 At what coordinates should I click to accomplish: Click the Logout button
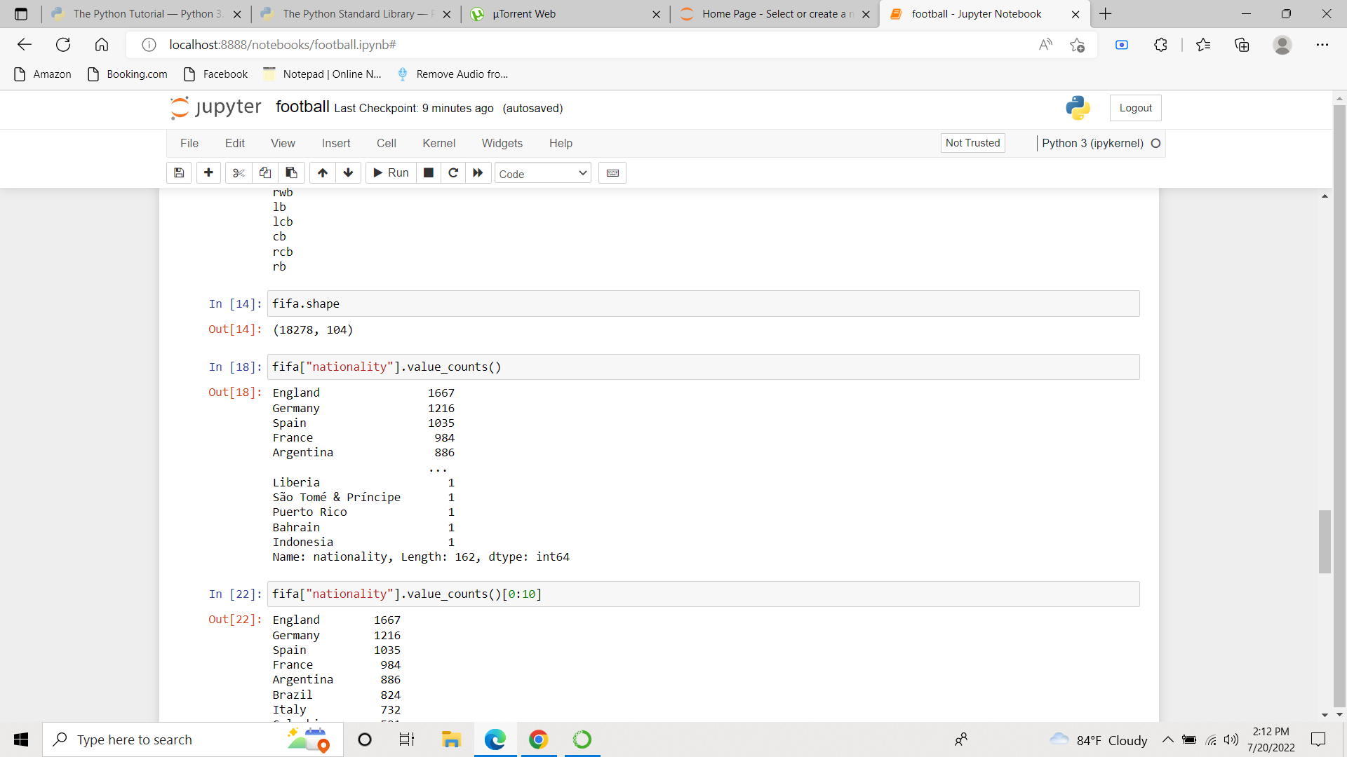pos(1135,108)
